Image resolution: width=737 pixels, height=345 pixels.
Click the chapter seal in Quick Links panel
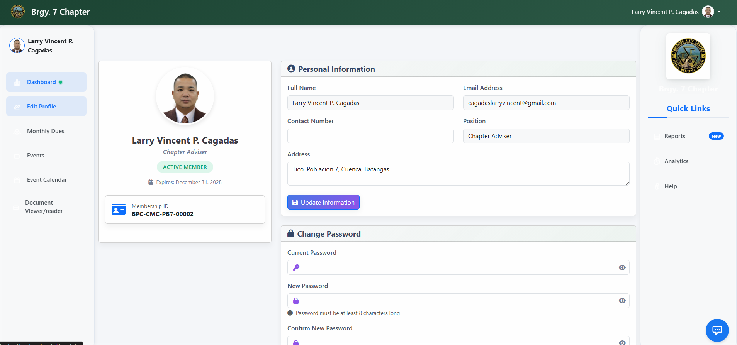[688, 56]
